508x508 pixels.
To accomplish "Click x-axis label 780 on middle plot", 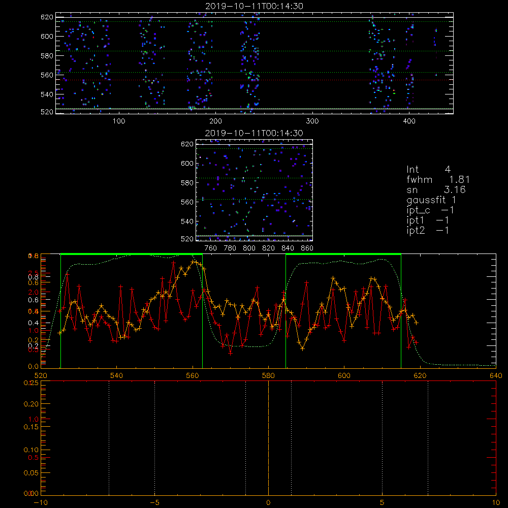I will point(230,248).
